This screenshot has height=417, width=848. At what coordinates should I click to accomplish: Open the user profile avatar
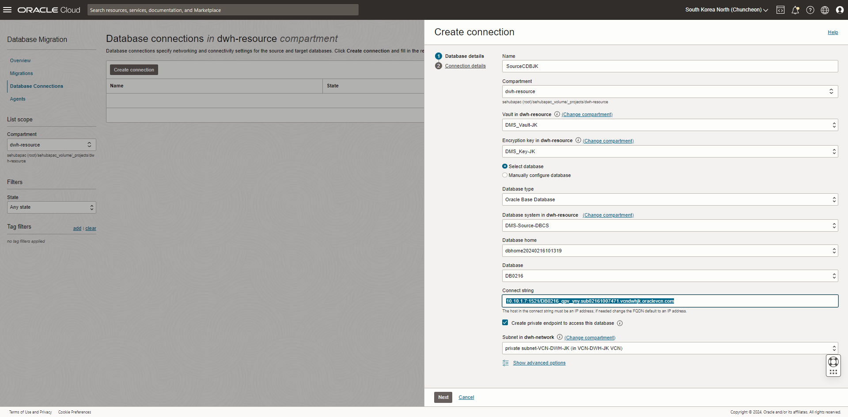[x=840, y=10]
